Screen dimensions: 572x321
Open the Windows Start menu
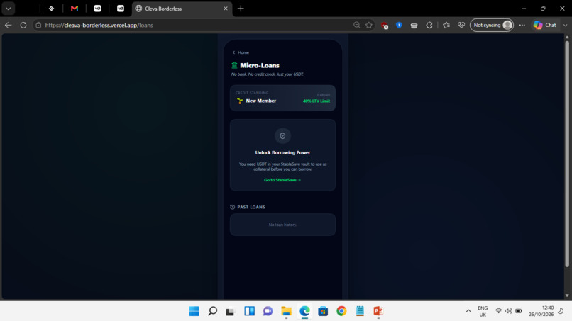(x=194, y=311)
